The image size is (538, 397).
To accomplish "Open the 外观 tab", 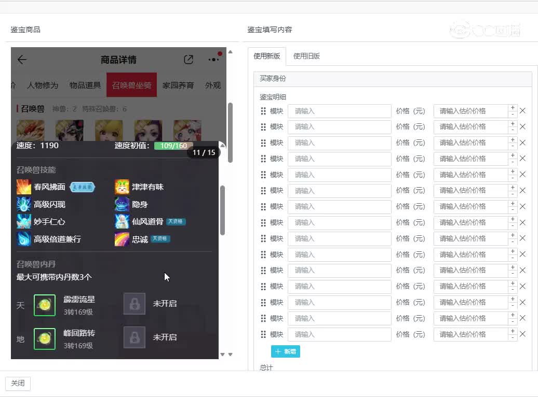I will pyautogui.click(x=213, y=86).
